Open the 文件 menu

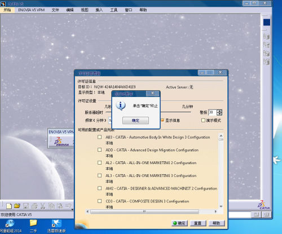coord(55,10)
